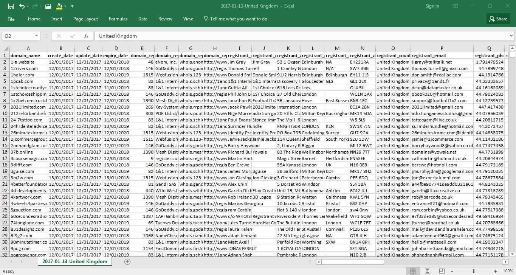Viewport: 516px width, 275px height.
Task: Open the Fill Color dropdown arrow
Action: coord(65,6)
